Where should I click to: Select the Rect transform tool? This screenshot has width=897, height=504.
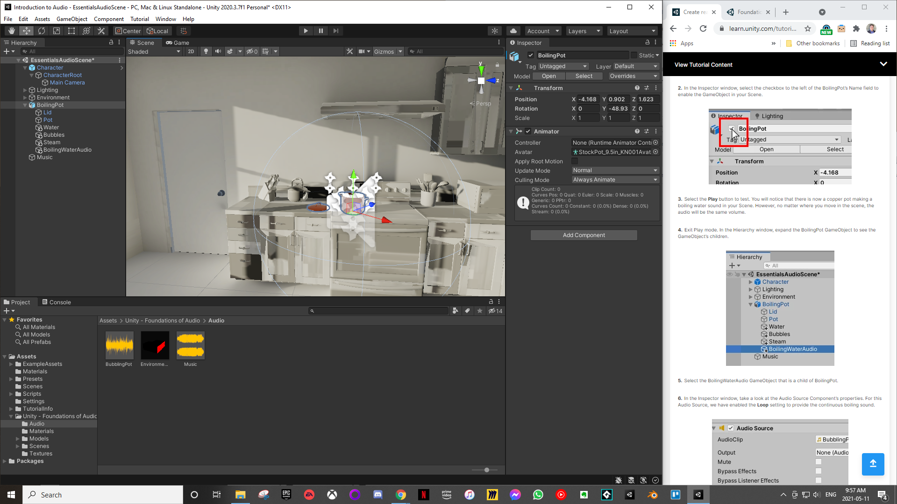point(71,31)
